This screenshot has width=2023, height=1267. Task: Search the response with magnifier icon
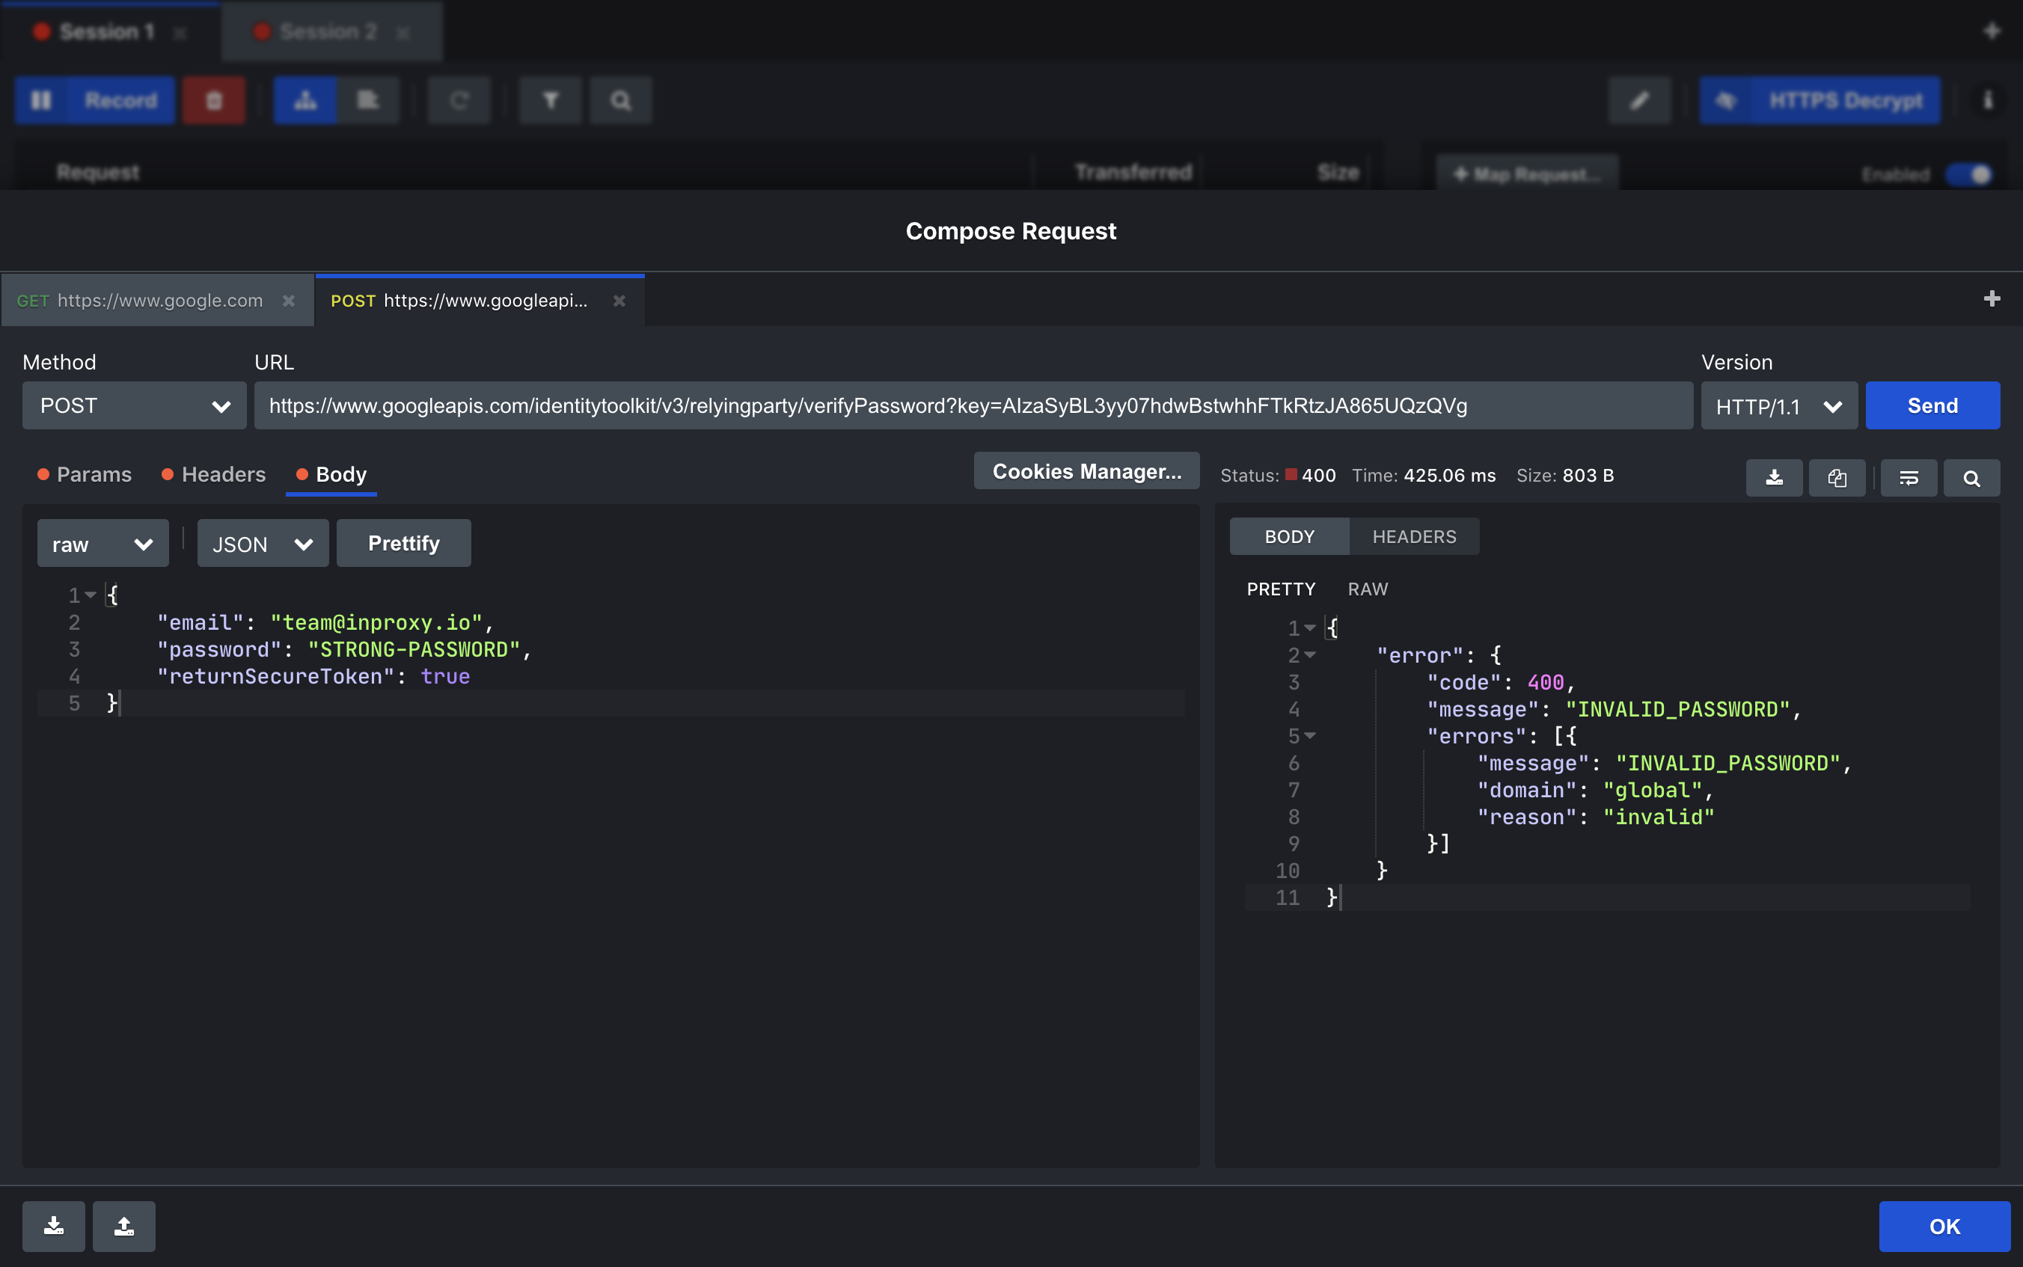pyautogui.click(x=1972, y=478)
